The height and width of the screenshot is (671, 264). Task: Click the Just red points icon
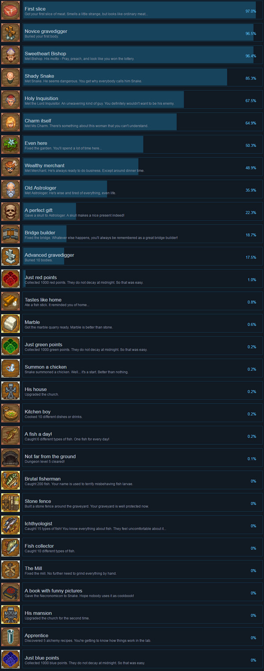pos(11,279)
